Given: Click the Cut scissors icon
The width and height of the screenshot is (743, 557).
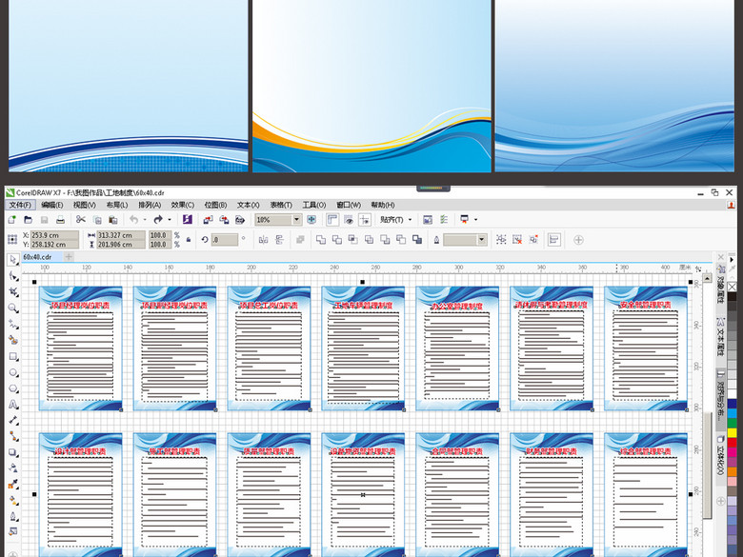Looking at the screenshot, I should click(x=82, y=220).
